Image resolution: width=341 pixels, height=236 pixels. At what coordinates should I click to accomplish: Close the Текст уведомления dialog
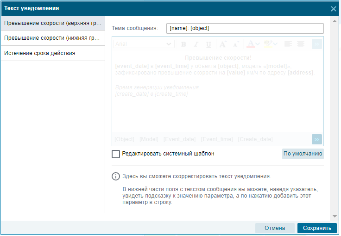tap(334, 9)
